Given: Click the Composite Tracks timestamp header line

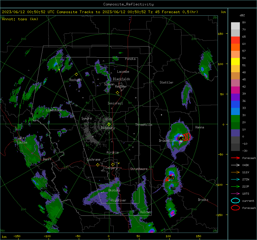Looking at the screenshot, I should (x=100, y=12).
